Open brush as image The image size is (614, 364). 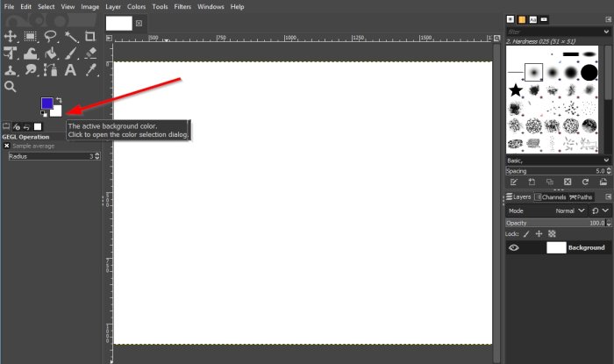(x=603, y=182)
